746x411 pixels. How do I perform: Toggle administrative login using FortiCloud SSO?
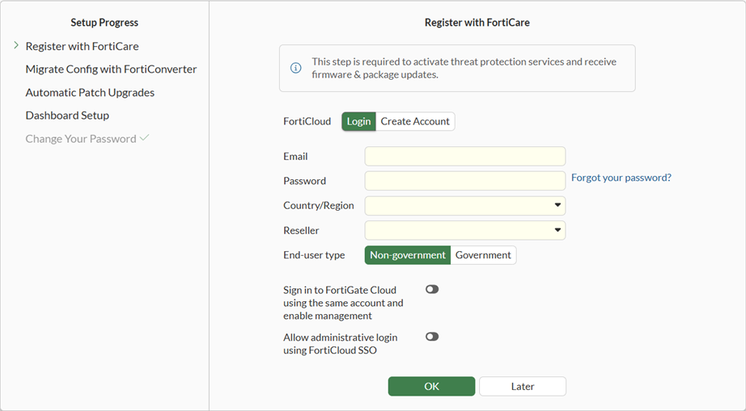[432, 337]
